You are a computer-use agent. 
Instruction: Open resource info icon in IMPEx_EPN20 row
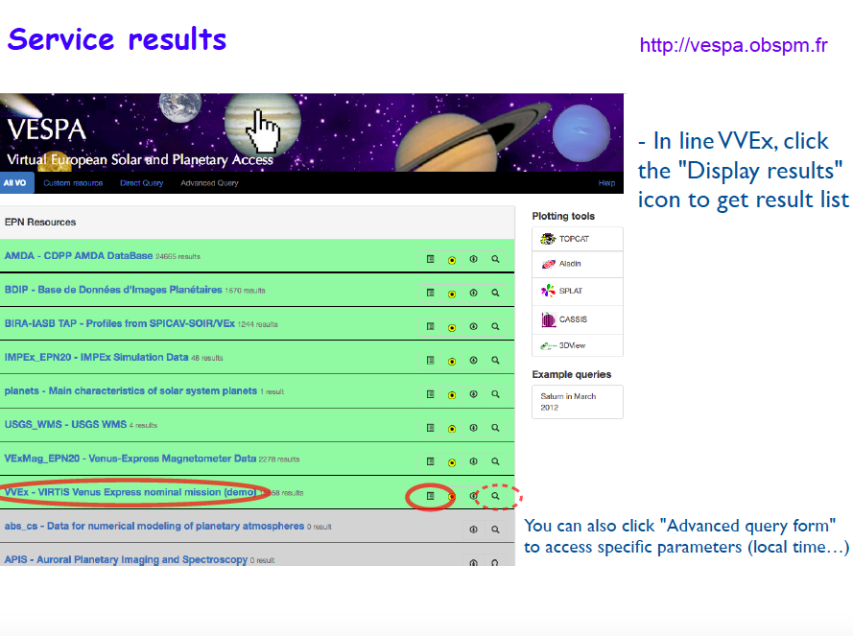click(474, 361)
